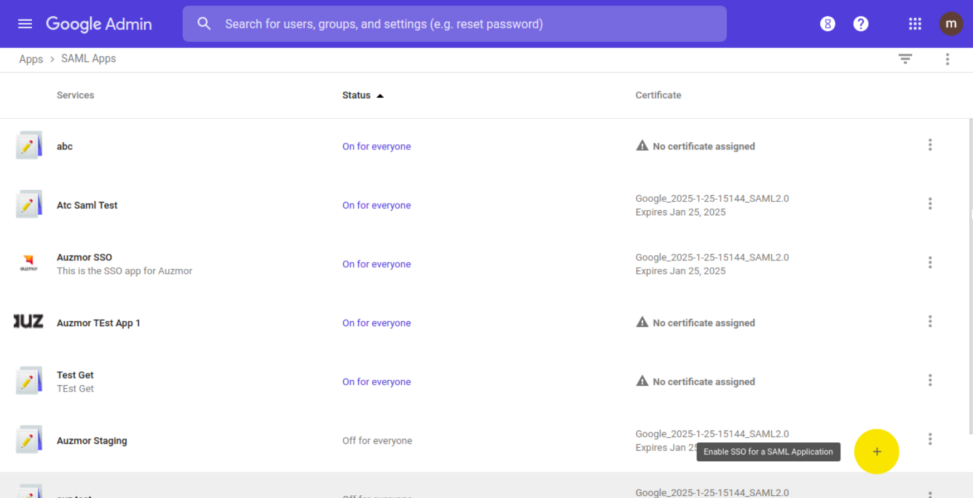
Task: Click the warning icon in Test Get row
Action: pyautogui.click(x=642, y=381)
